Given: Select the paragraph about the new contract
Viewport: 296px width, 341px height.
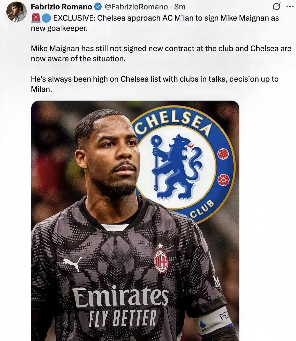Looking at the screenshot, I should click(x=161, y=53).
